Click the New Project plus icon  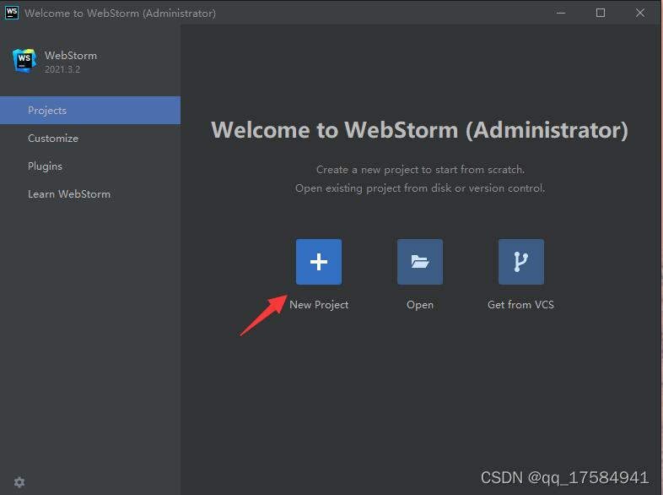point(318,262)
